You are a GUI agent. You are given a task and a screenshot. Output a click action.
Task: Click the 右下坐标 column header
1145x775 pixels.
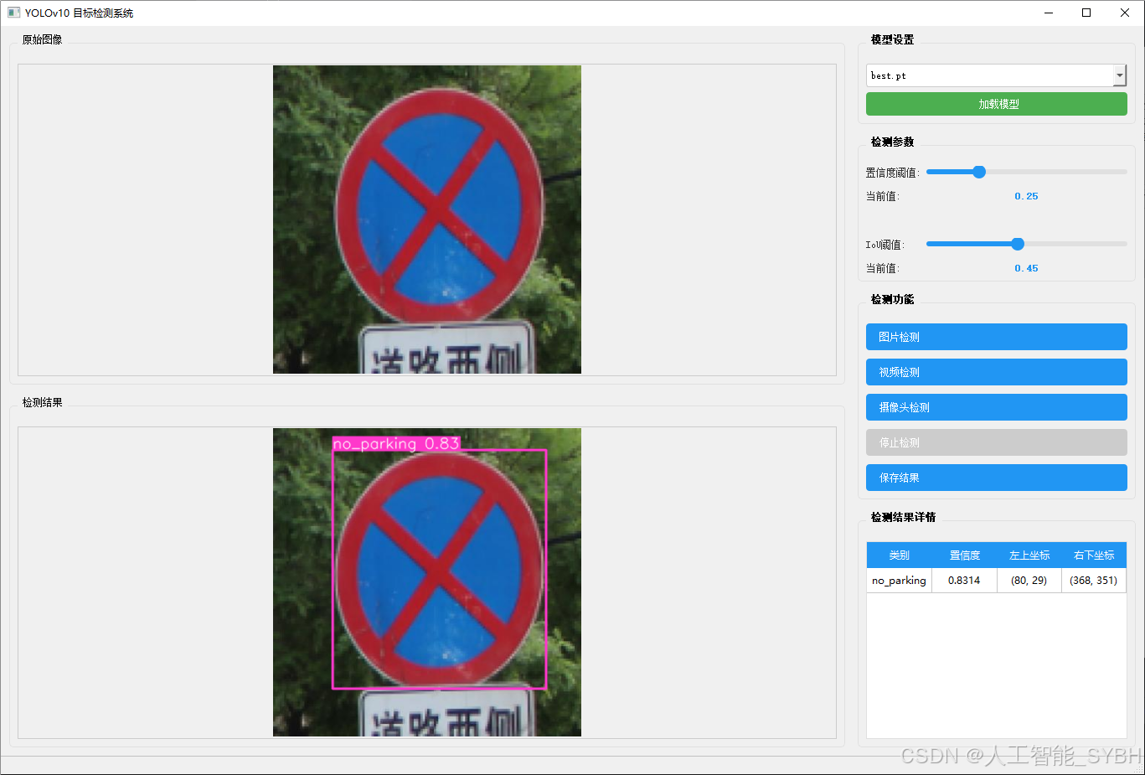pyautogui.click(x=1093, y=555)
